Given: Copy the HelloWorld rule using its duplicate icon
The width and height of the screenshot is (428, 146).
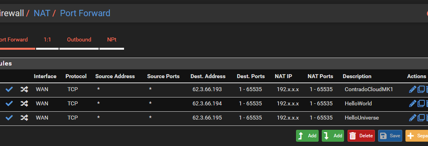Looking at the screenshot, I should [421, 103].
